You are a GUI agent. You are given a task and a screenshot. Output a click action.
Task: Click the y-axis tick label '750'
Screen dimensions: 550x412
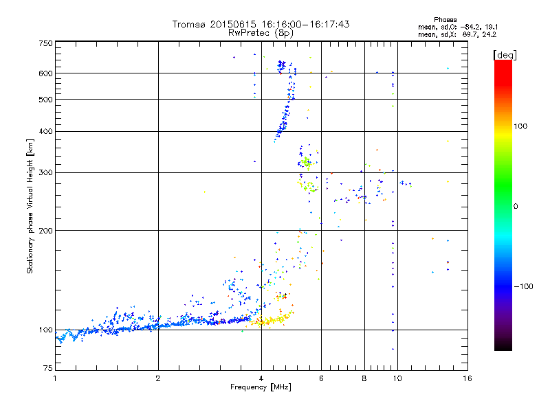pyautogui.click(x=45, y=43)
